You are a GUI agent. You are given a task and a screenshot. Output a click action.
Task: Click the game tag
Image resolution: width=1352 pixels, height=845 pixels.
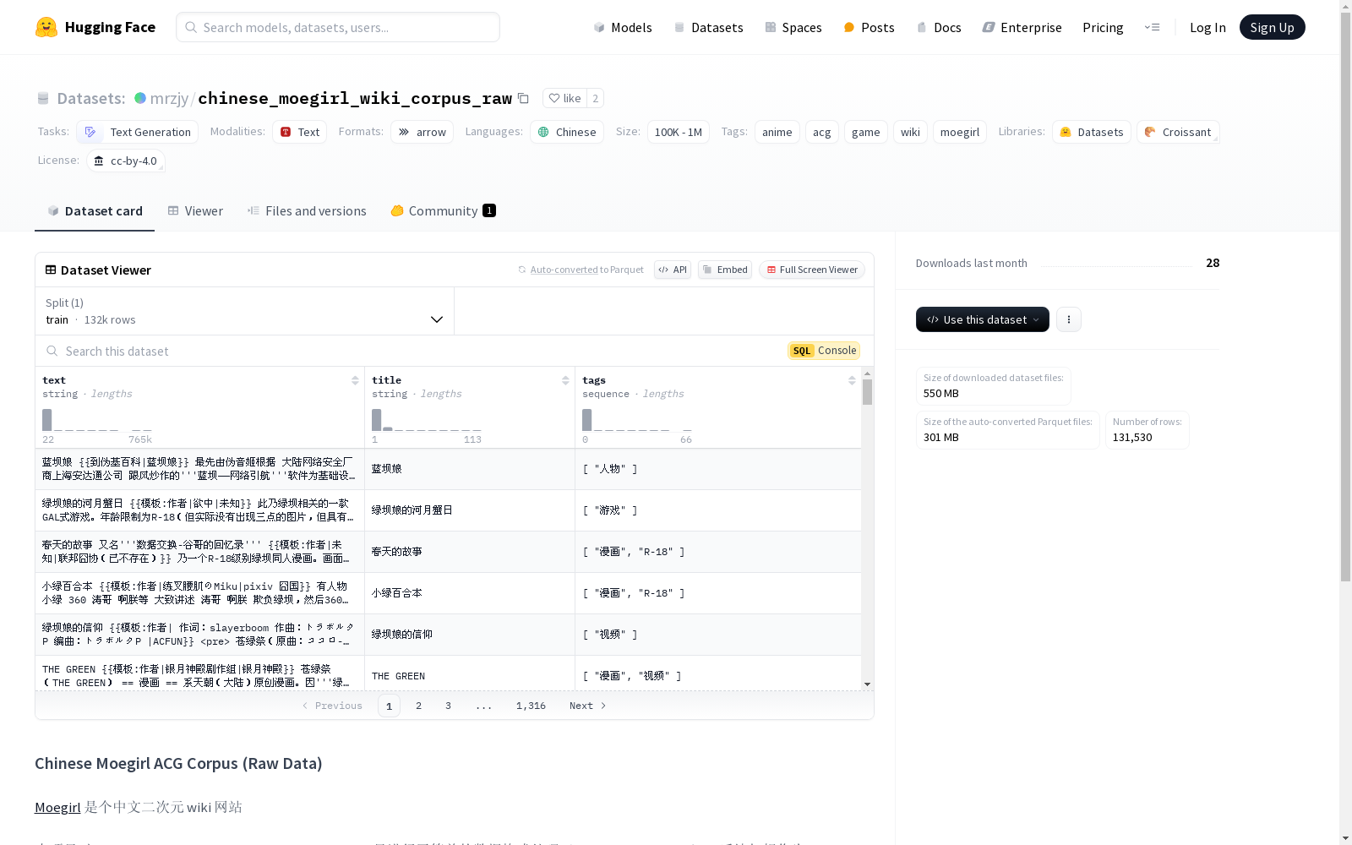865,132
